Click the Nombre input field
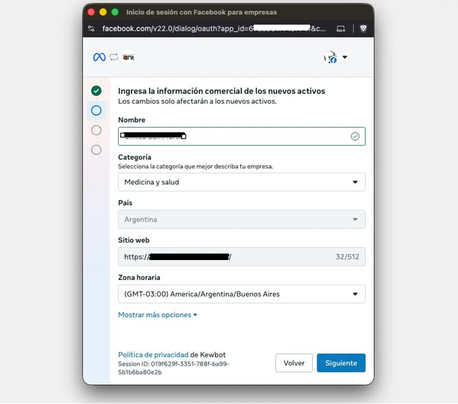This screenshot has width=458, height=404. point(242,136)
